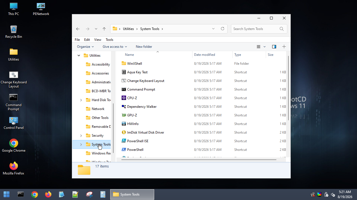Toggle the preview pane button
Image resolution: width=357 pixels, height=200 pixels.
click(x=274, y=47)
